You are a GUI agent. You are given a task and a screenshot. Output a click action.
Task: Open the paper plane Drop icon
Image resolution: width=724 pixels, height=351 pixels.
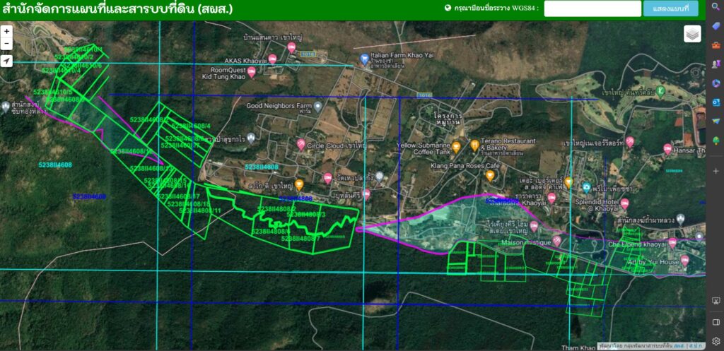click(716, 121)
